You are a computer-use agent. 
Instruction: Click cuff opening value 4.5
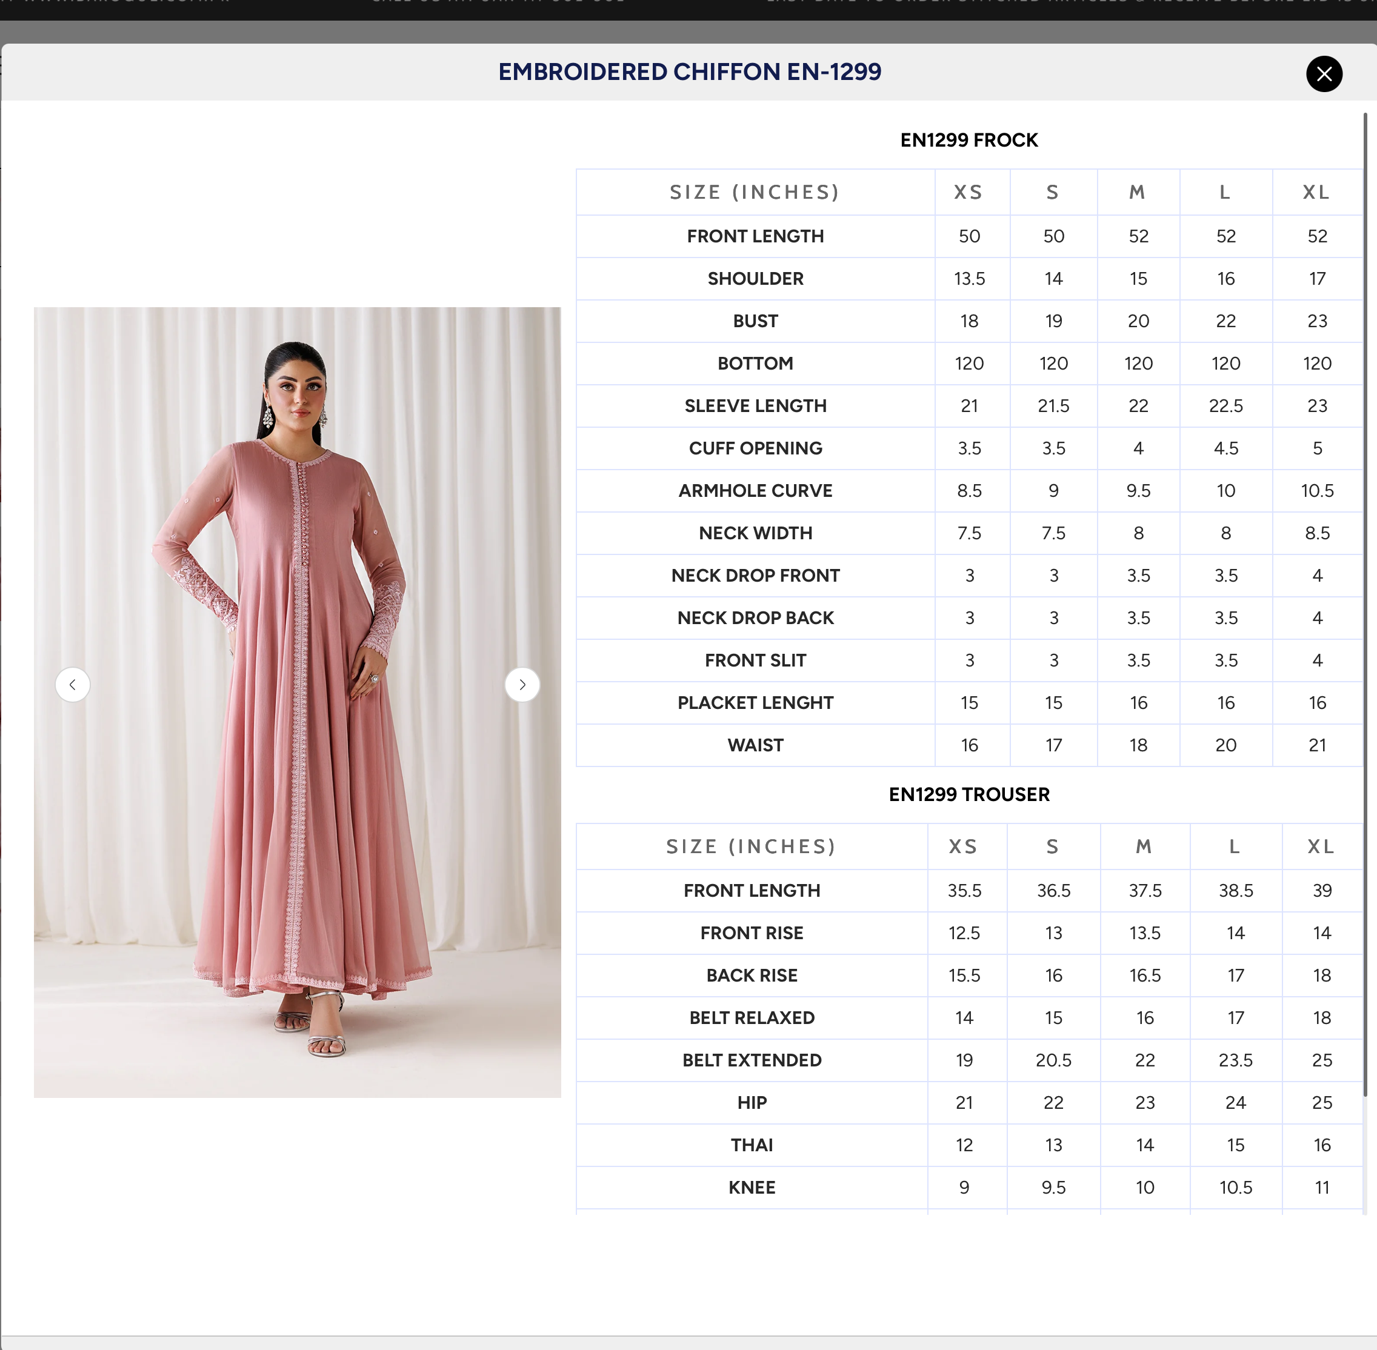coord(1226,448)
